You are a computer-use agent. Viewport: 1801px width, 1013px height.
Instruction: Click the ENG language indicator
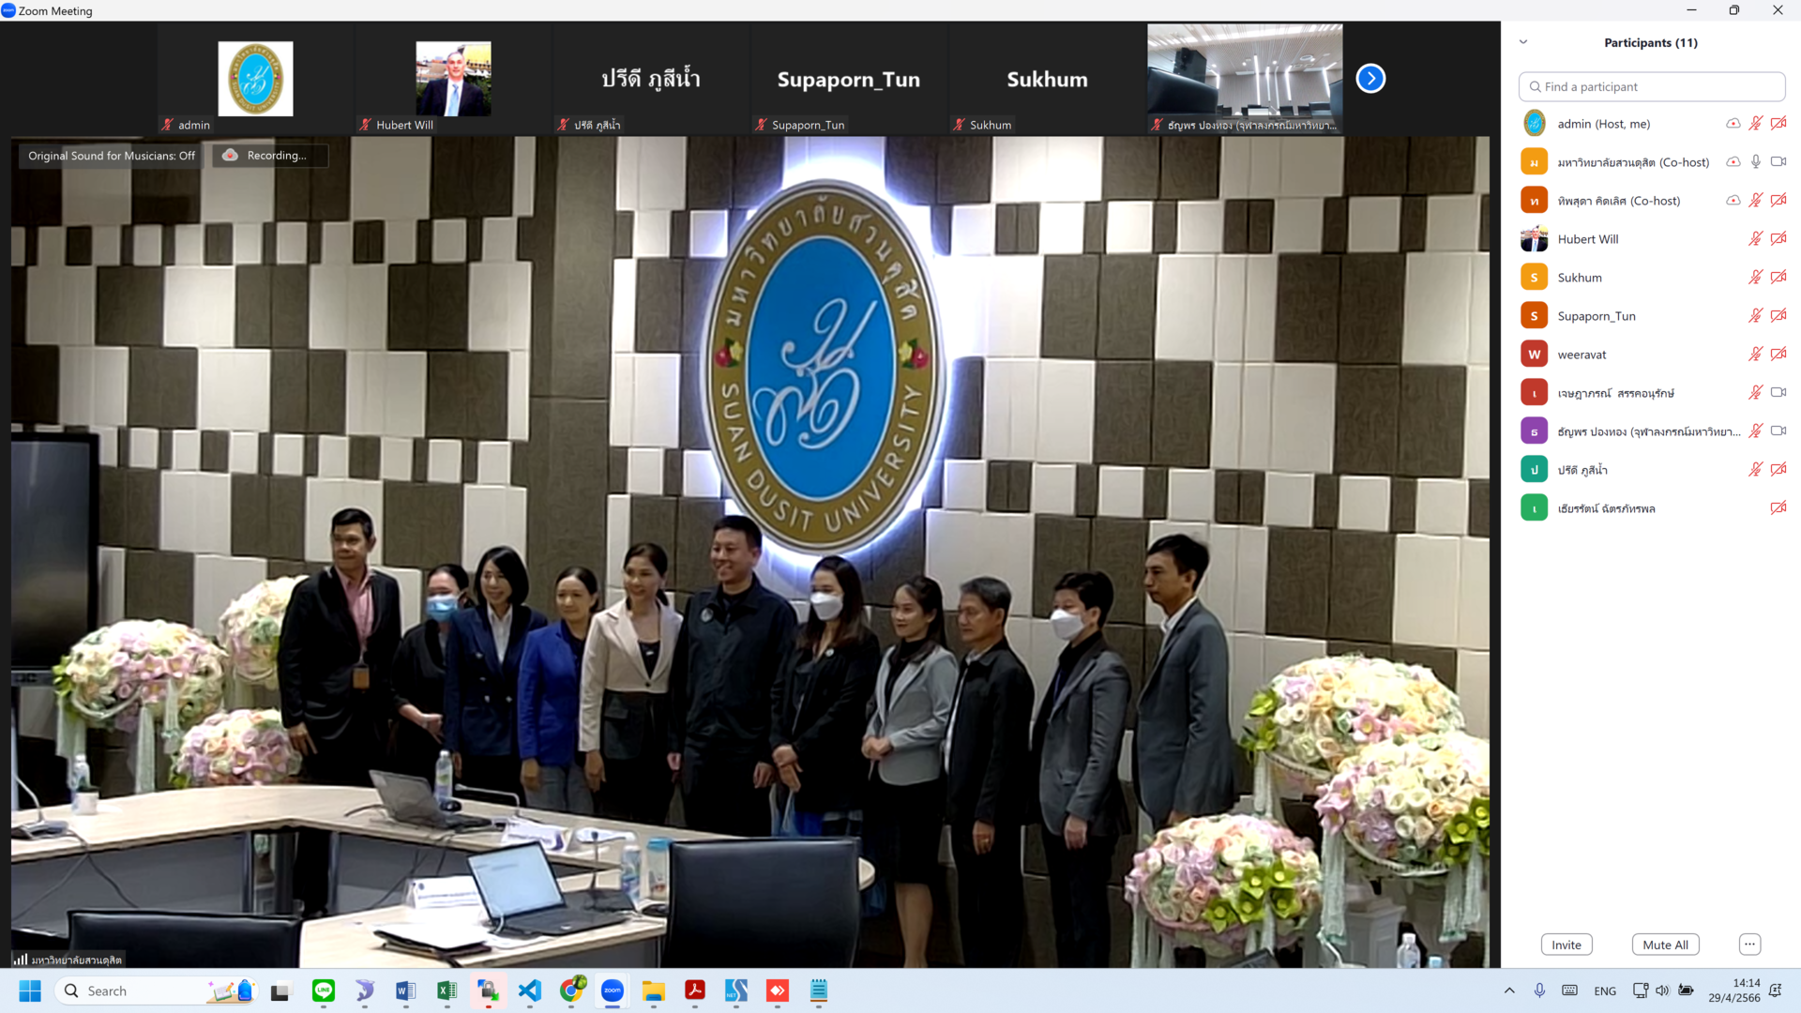[x=1605, y=990]
